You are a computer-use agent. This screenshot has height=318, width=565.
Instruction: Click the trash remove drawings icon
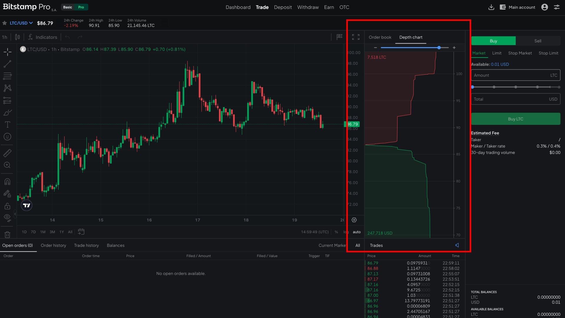(x=7, y=235)
